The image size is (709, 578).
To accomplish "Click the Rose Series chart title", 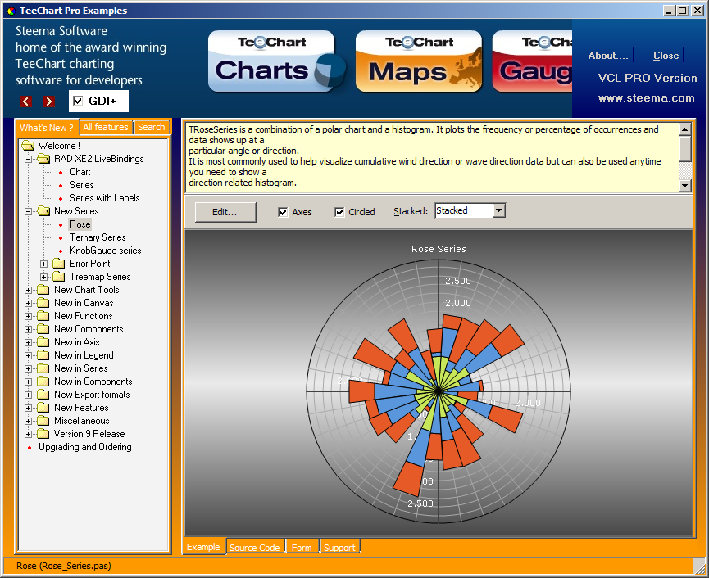I will click(439, 249).
